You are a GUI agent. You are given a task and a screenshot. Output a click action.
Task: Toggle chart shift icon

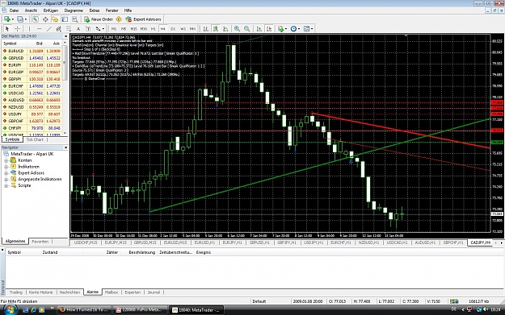point(269,29)
